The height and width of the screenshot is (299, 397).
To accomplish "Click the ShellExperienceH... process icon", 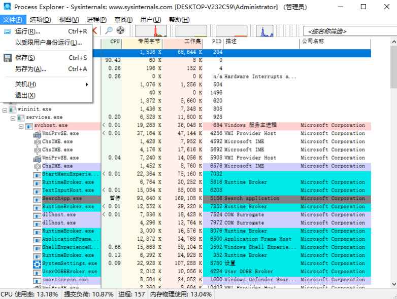I will coord(37,248).
